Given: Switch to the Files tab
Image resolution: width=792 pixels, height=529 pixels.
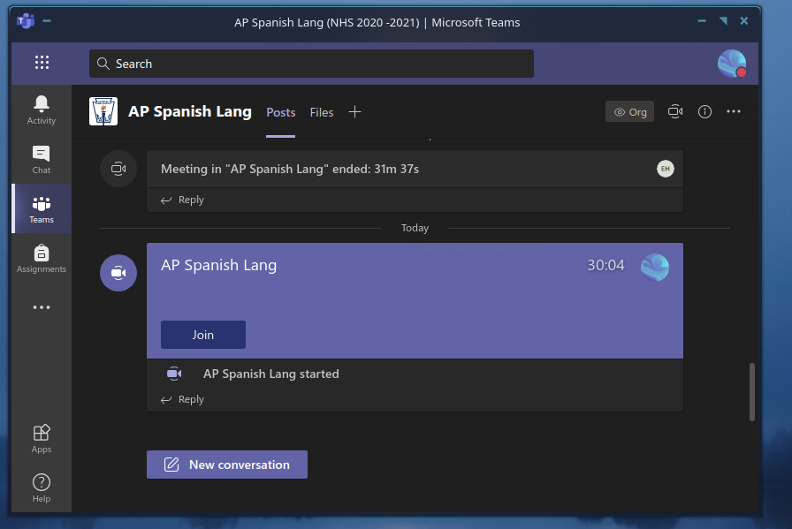Looking at the screenshot, I should click(x=322, y=112).
